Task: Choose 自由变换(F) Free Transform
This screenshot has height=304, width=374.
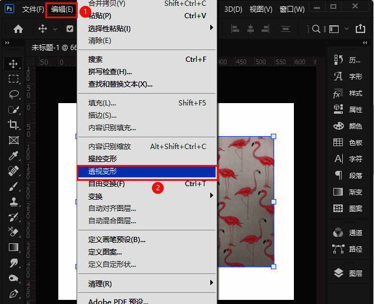Action: (147, 184)
